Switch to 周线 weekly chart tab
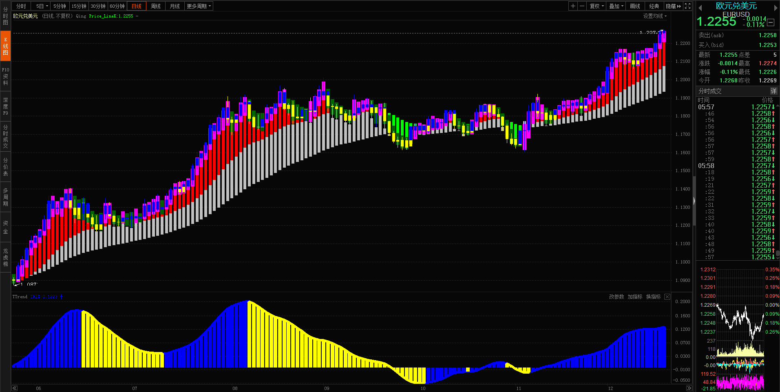 click(x=156, y=6)
